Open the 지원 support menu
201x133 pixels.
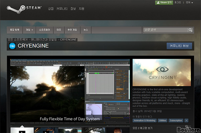[81, 9]
